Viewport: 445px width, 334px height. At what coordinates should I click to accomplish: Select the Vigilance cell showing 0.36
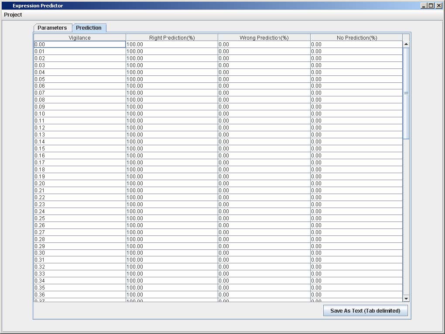pyautogui.click(x=80, y=295)
